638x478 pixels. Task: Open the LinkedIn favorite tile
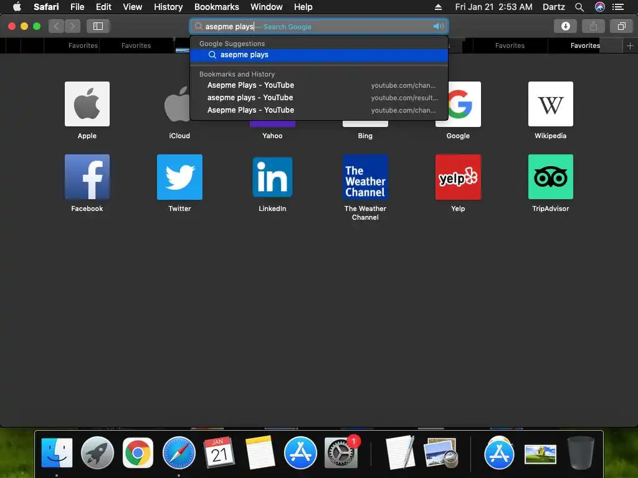click(272, 177)
